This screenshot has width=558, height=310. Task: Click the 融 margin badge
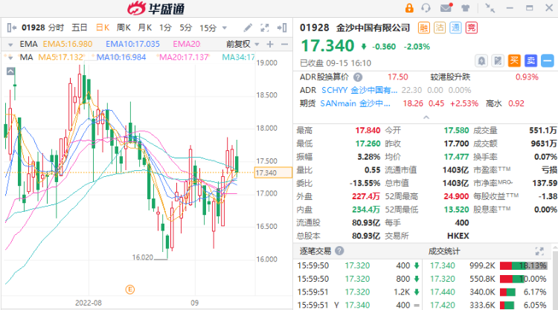(423, 28)
